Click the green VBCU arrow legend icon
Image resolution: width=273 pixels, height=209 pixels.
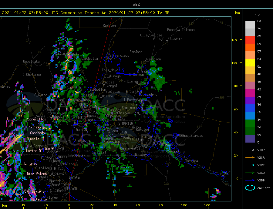click(x=250, y=173)
